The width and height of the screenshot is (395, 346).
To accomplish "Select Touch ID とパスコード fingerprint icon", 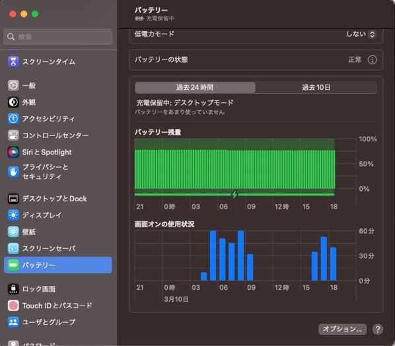I will point(13,306).
